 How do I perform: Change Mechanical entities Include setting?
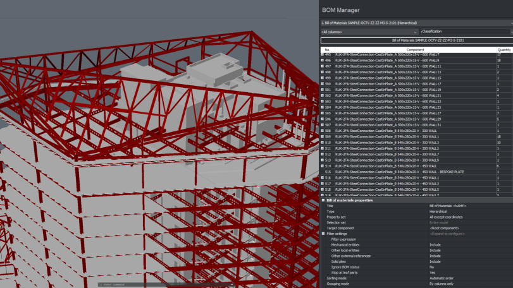pos(435,245)
